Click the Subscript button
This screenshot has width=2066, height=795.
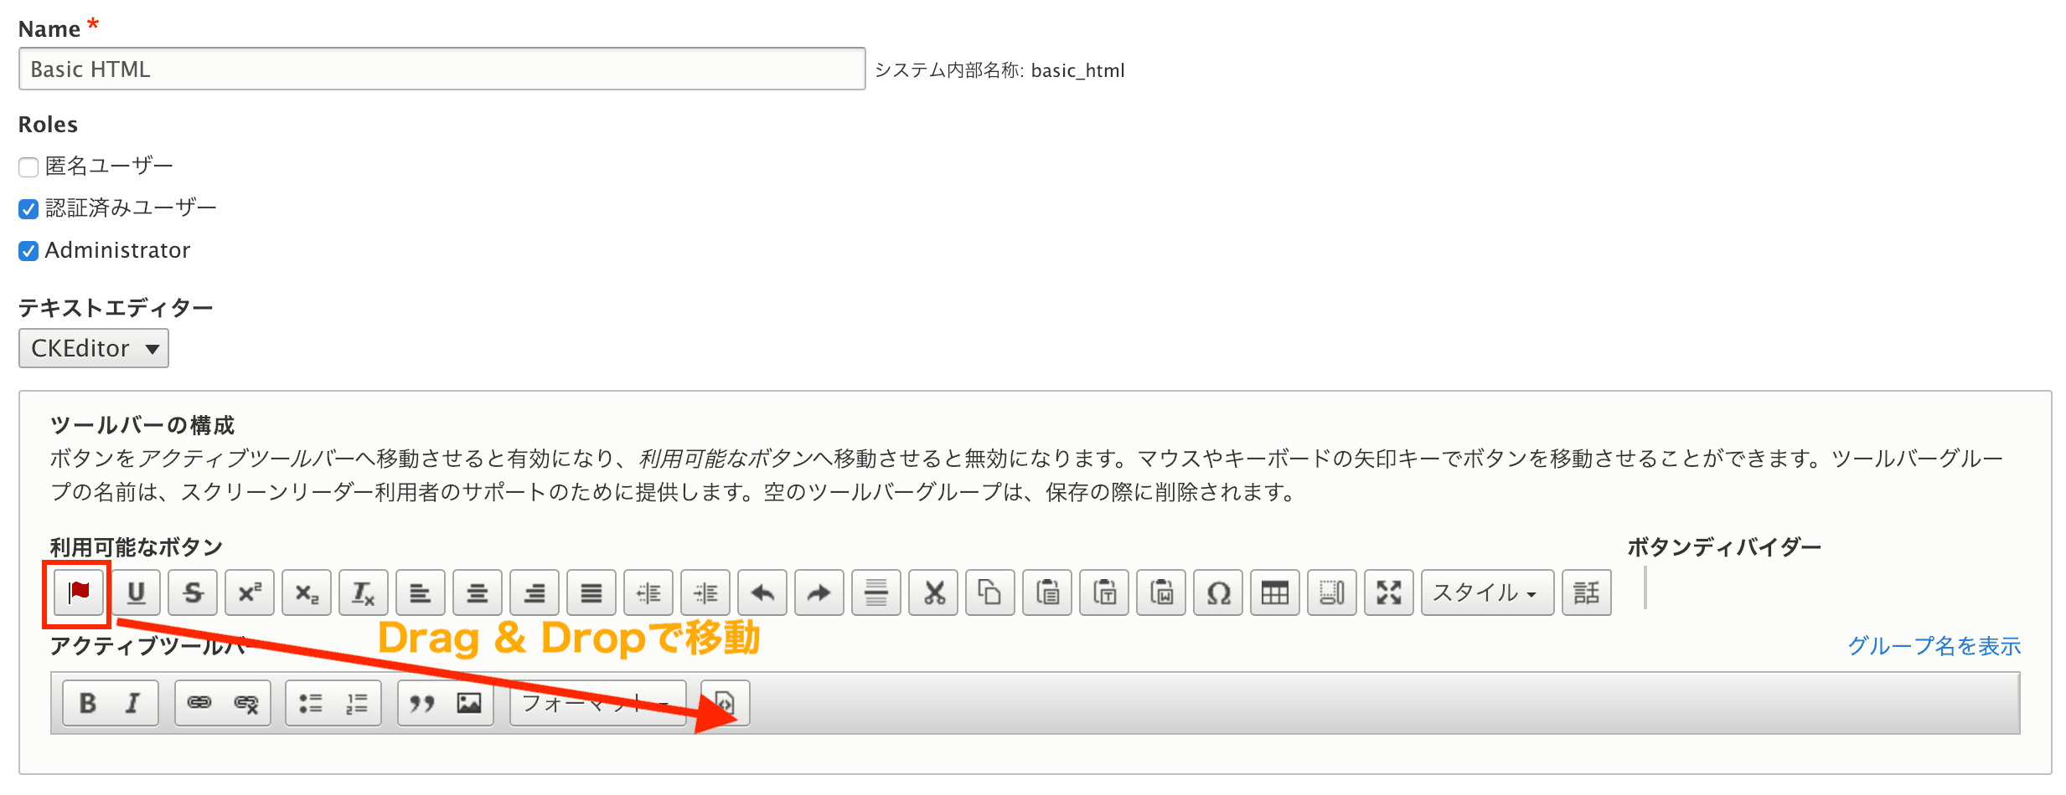click(x=307, y=593)
